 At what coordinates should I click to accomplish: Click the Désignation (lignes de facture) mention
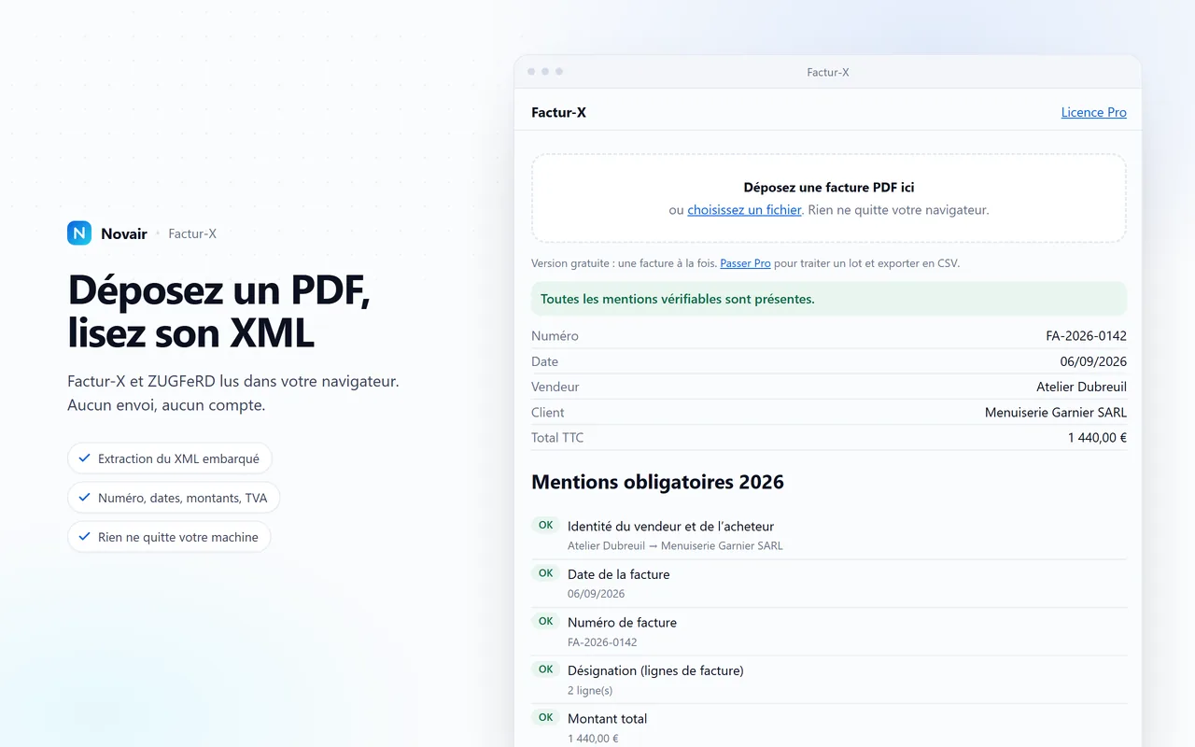pos(655,670)
